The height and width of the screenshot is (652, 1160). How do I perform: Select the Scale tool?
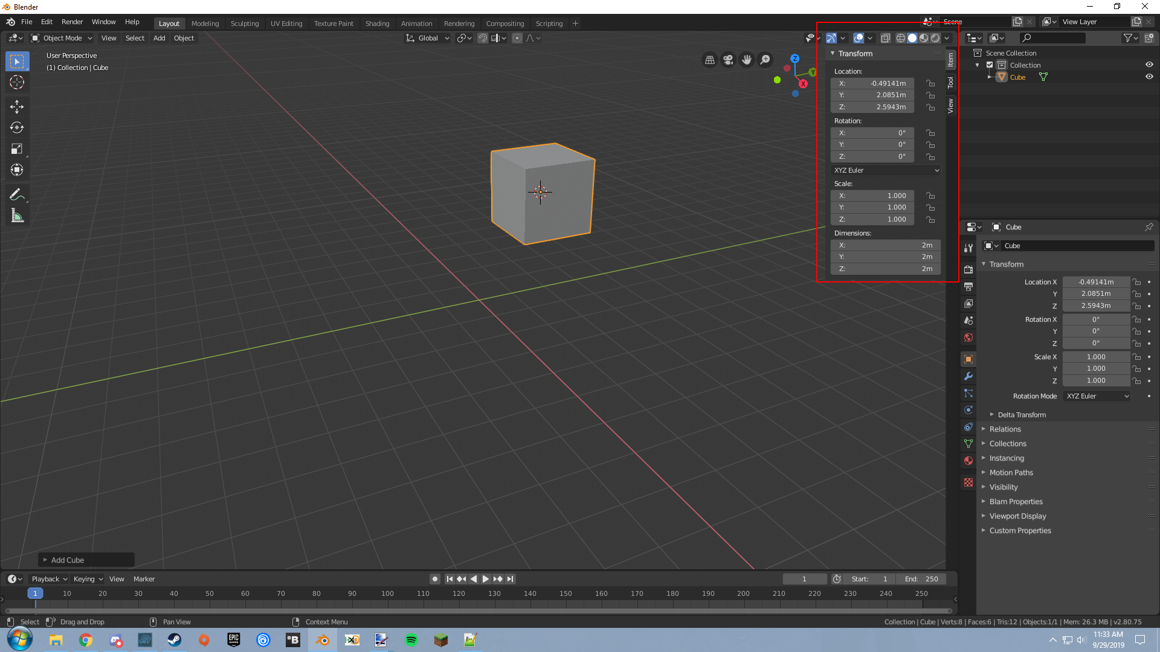17,149
